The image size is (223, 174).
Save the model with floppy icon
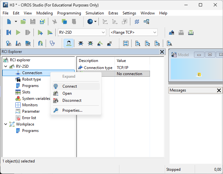click(33, 22)
